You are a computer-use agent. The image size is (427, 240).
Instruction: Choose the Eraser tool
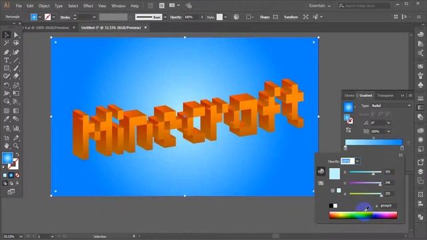[16, 76]
